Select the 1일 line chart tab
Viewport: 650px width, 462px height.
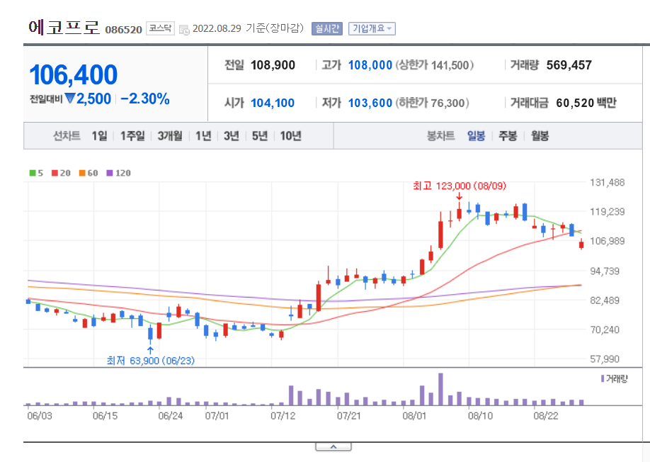click(x=100, y=135)
